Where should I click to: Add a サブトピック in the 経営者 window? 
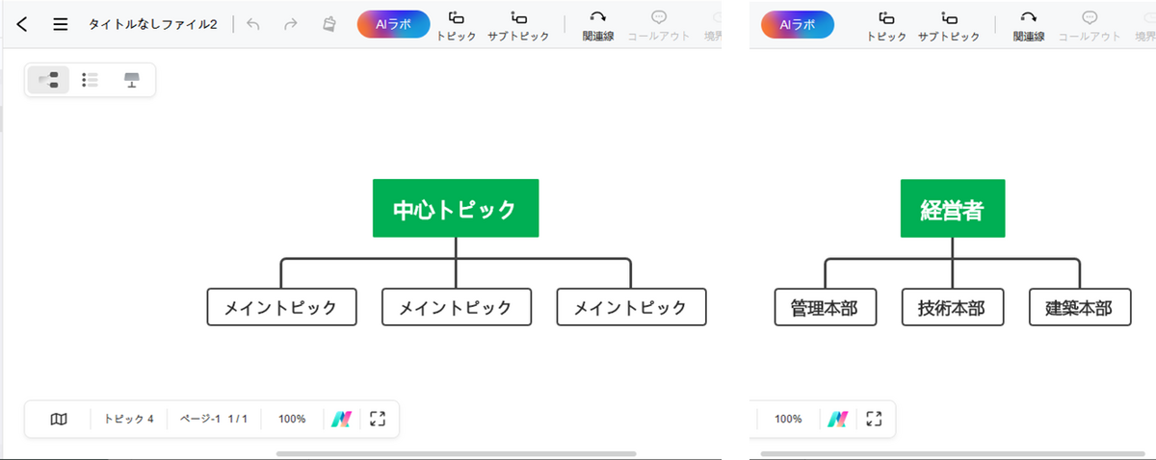tap(949, 26)
